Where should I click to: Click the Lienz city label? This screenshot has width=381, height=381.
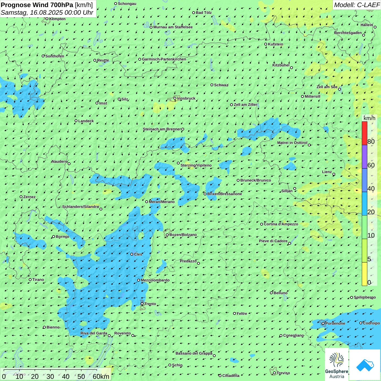click(327, 172)
